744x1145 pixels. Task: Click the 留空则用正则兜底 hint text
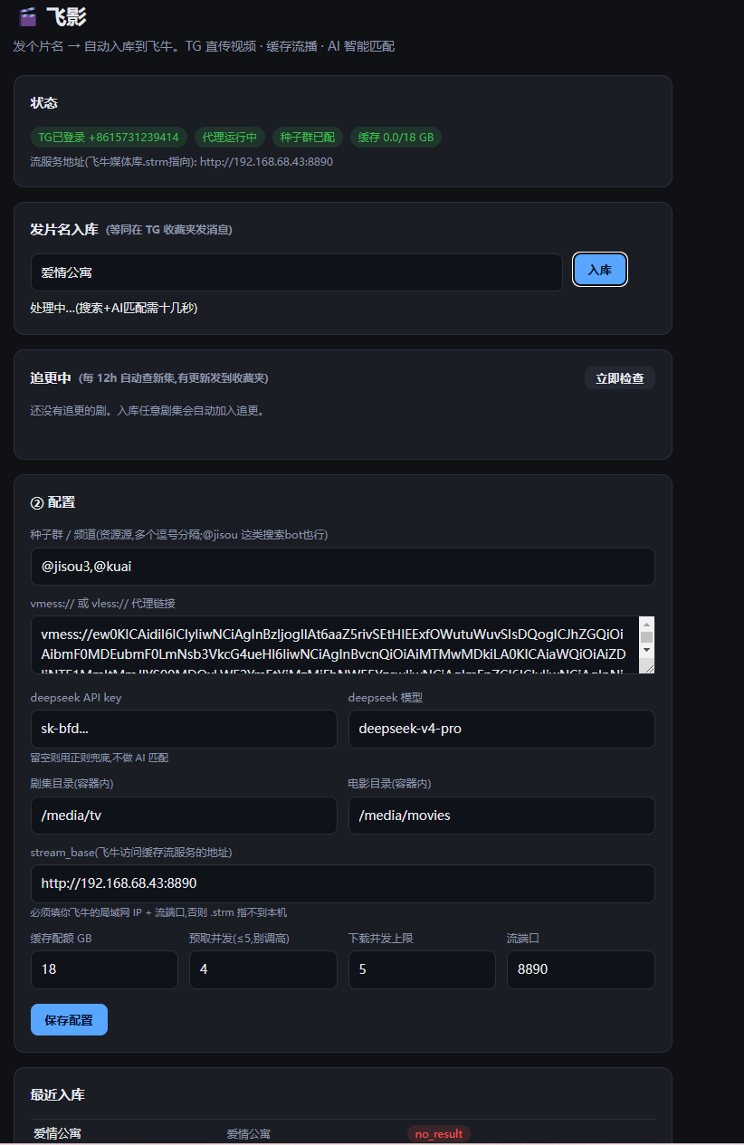coord(100,758)
